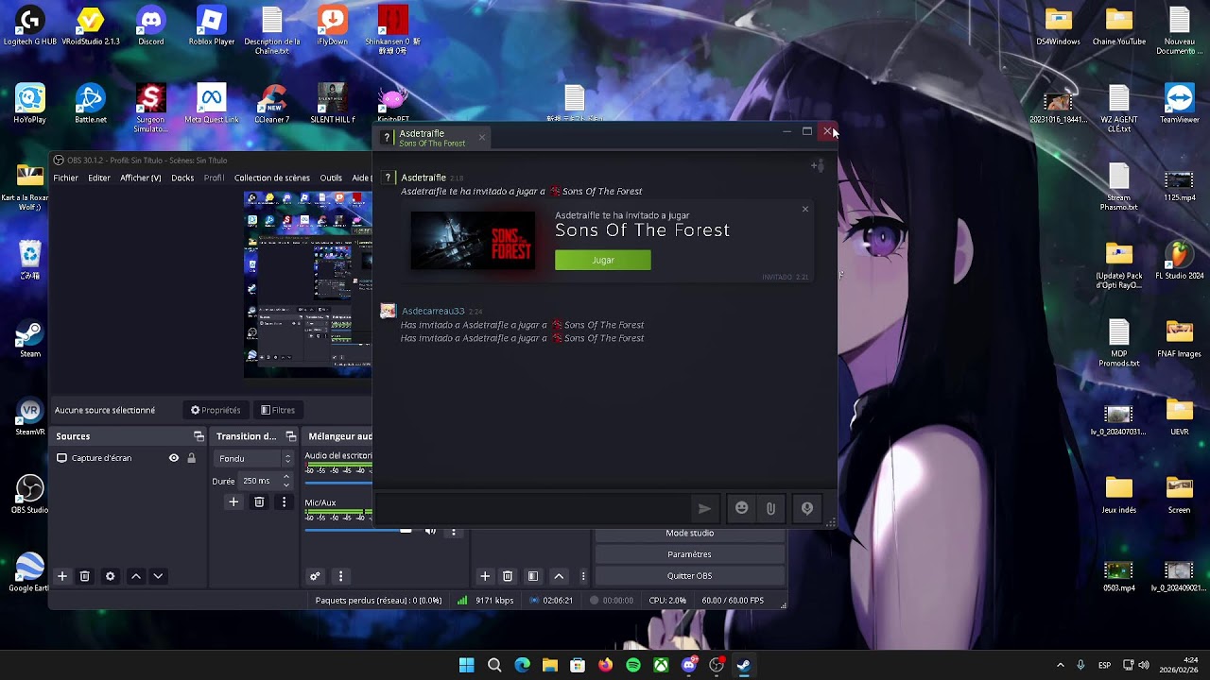Open Firefox from the taskbar
The height and width of the screenshot is (680, 1210).
(x=605, y=665)
